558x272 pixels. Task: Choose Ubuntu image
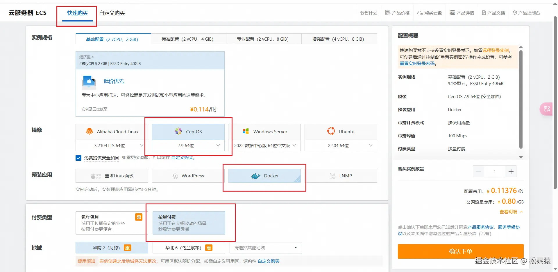341,132
